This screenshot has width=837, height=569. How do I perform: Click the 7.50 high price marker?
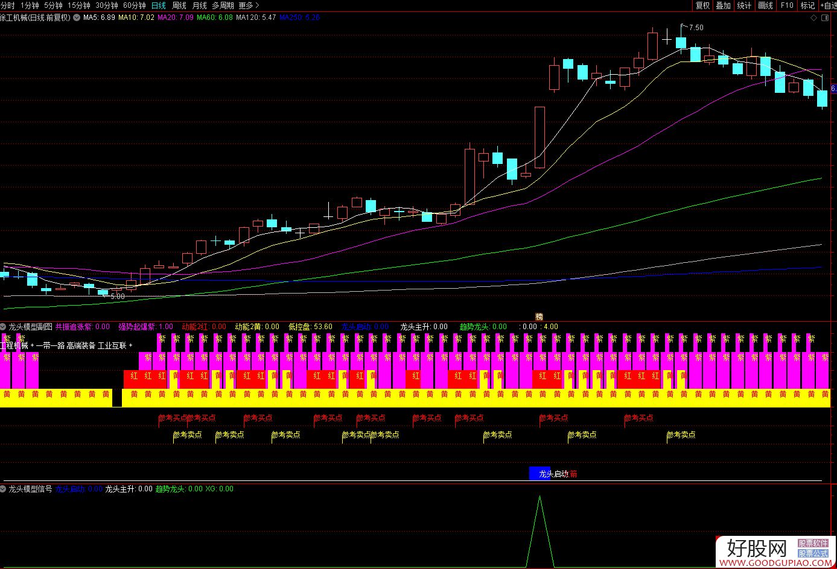(x=696, y=28)
